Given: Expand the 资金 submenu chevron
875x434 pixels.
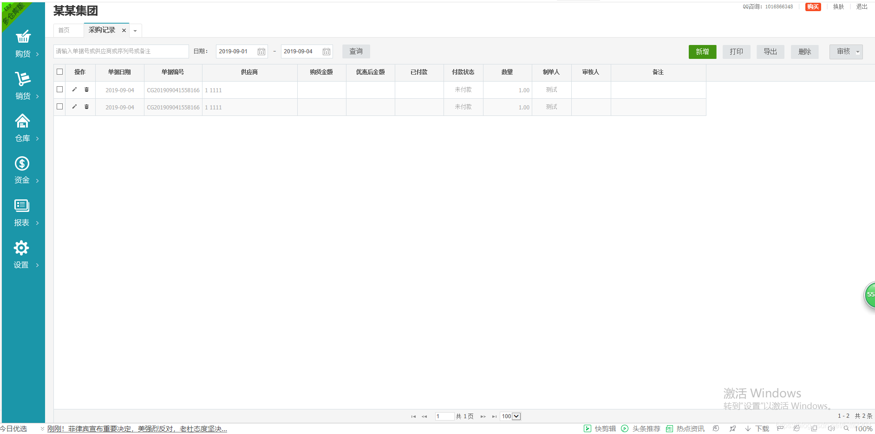Looking at the screenshot, I should click(37, 180).
